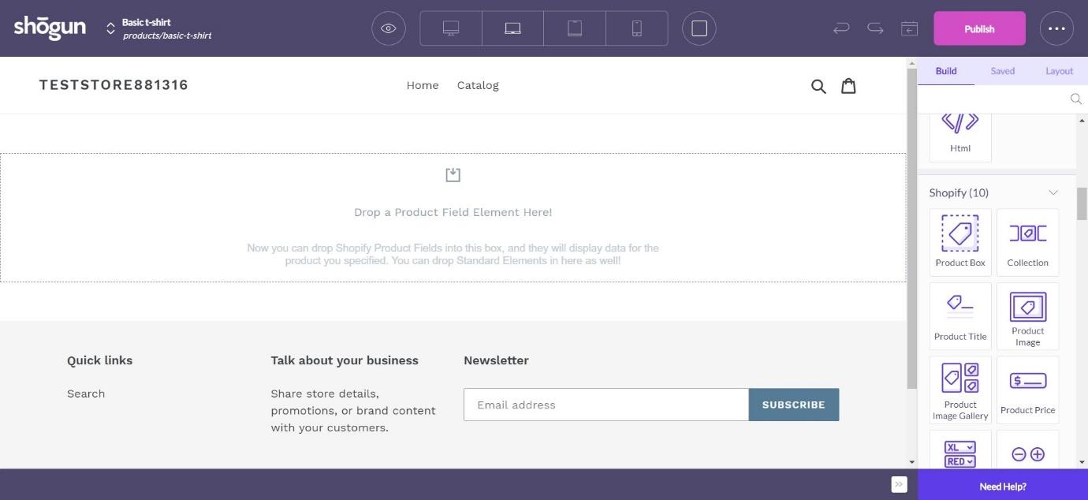Screen dimensions: 1088x500
Task: Click the canvas scroll-up arrow
Action: (911, 63)
